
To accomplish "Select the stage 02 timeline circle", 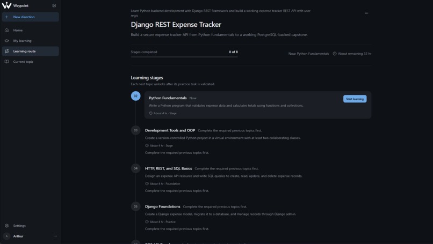I will [x=135, y=96].
